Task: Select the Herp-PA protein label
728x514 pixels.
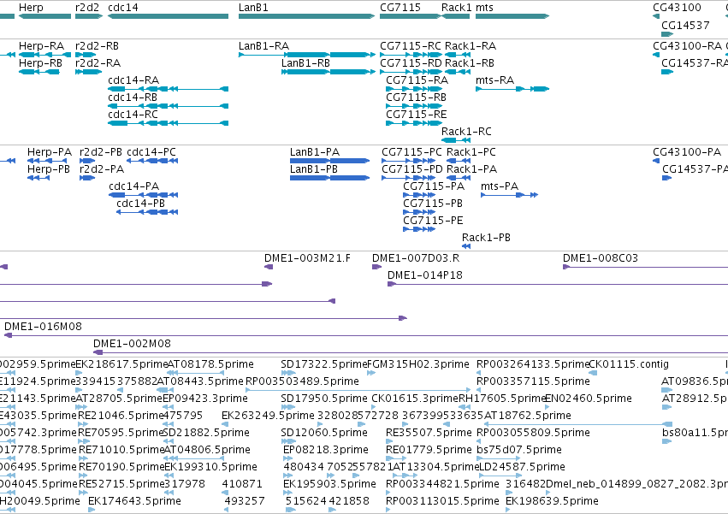Action: pyautogui.click(x=50, y=152)
